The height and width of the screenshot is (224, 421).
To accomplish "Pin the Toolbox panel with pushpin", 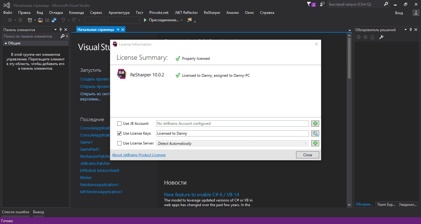I will (60, 30).
